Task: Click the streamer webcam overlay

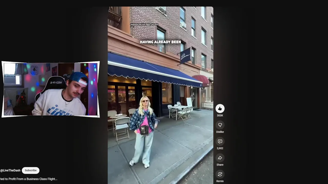Action: click(x=50, y=89)
